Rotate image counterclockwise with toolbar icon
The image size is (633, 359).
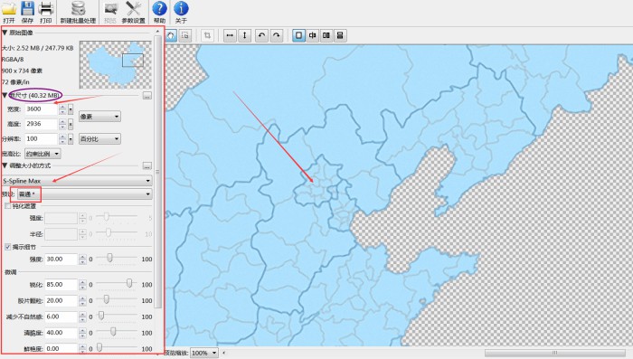click(x=261, y=35)
